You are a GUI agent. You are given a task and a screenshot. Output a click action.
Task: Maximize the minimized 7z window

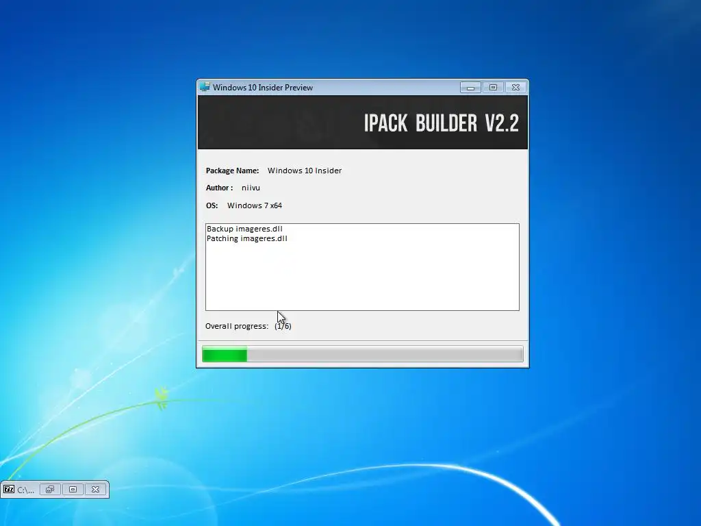(x=73, y=489)
